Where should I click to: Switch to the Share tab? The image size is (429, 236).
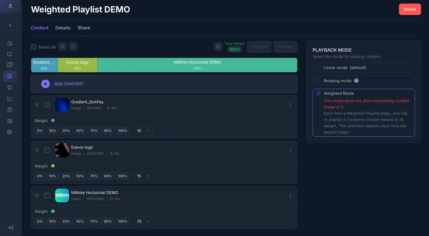pos(84,28)
